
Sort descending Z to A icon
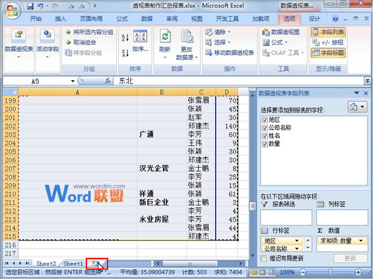pyautogui.click(x=125, y=53)
